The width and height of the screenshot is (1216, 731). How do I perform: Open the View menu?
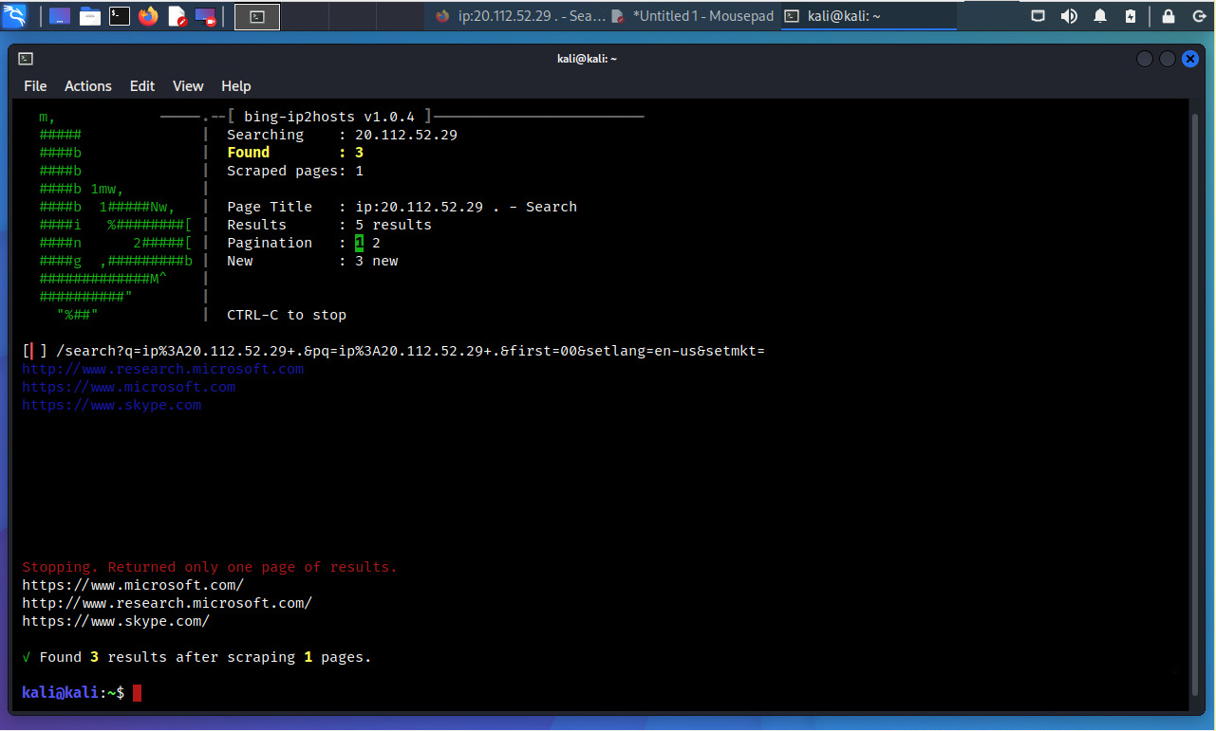(x=188, y=86)
